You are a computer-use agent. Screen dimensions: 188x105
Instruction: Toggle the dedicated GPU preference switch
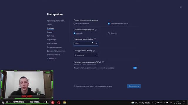(x=135, y=68)
